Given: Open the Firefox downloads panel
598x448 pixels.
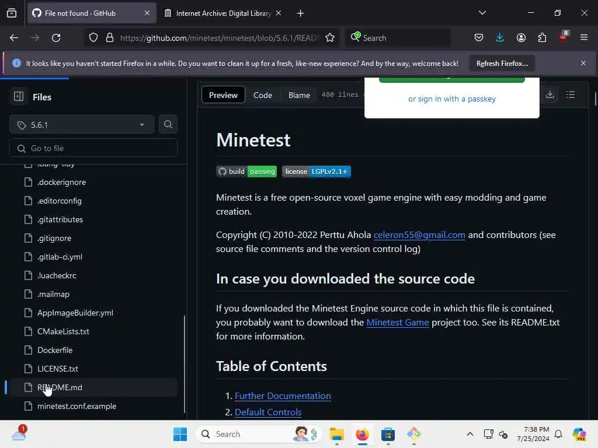Looking at the screenshot, I should click(x=500, y=38).
